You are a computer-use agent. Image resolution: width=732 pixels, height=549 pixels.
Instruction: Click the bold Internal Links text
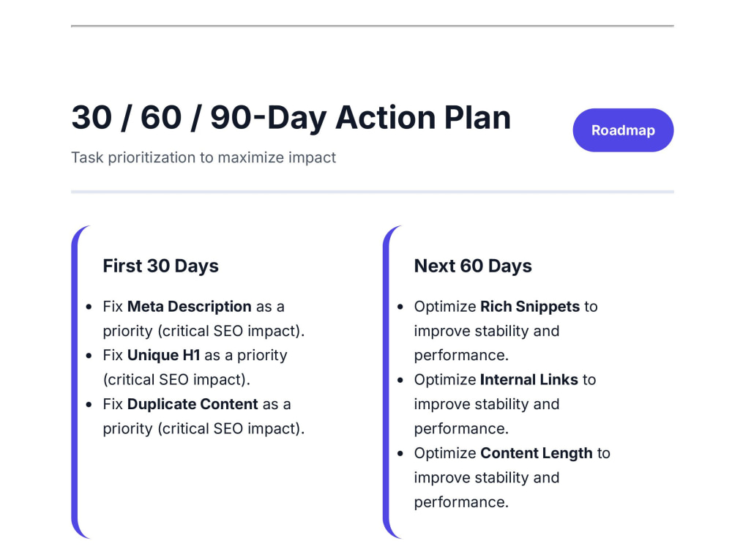pyautogui.click(x=529, y=379)
